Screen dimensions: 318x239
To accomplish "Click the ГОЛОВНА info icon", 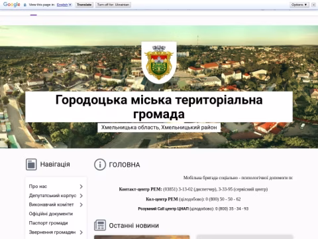I will click(100, 165).
